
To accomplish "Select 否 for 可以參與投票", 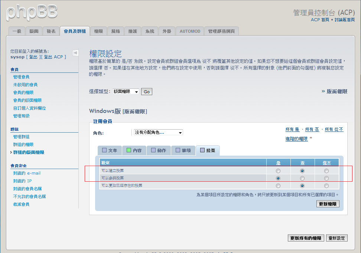I will pos(302,178).
